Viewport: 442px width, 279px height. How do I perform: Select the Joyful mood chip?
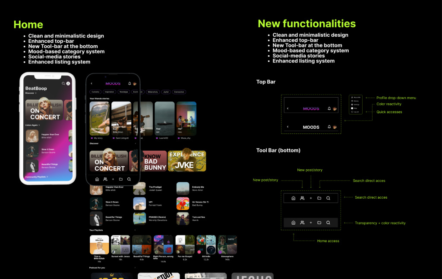[x=165, y=92]
